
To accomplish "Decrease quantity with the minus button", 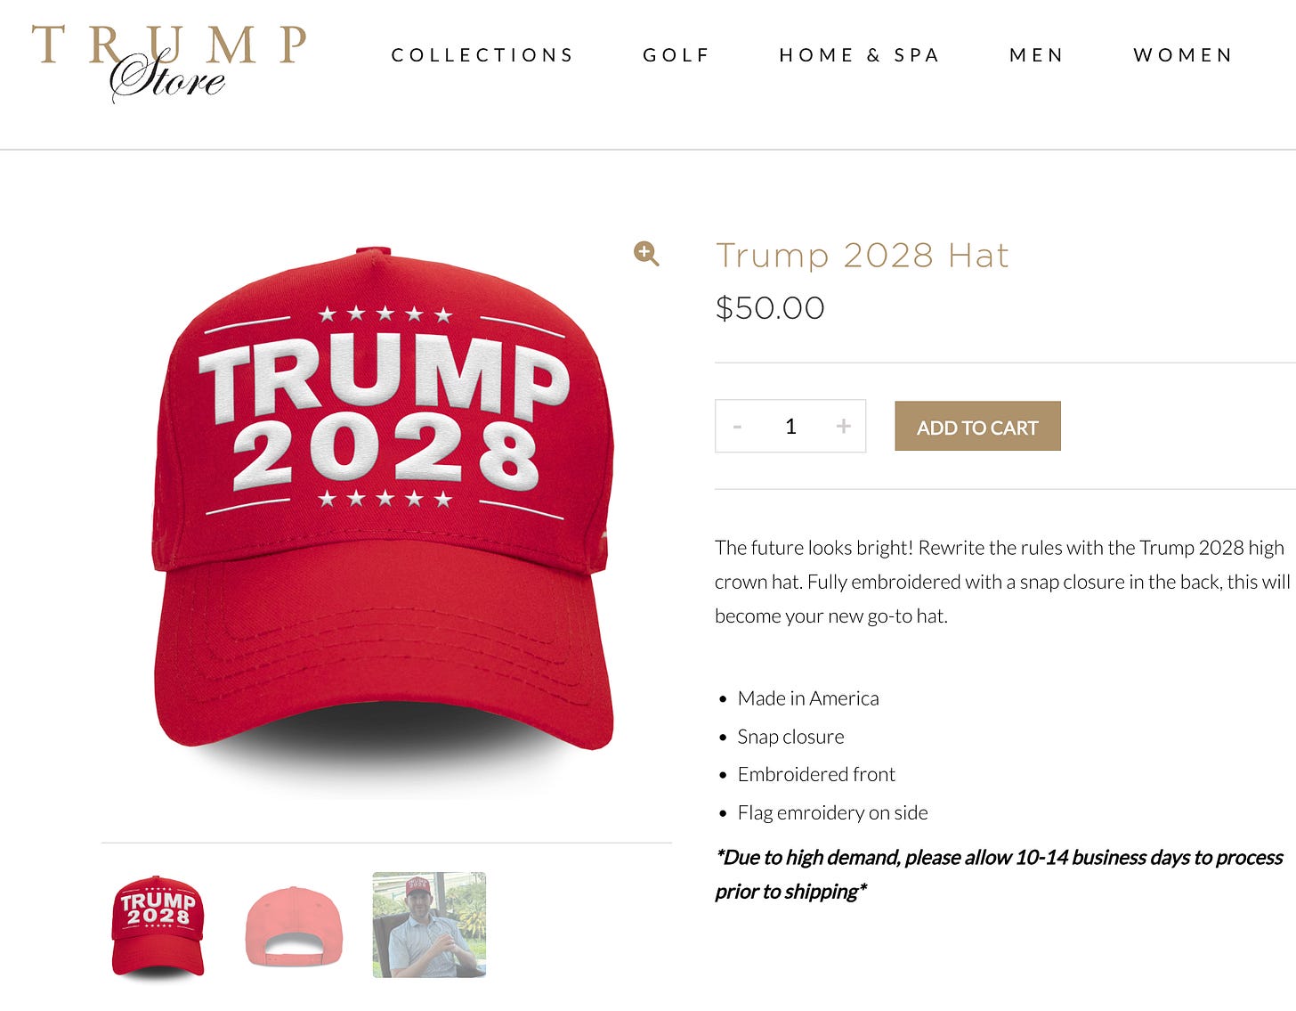I will (x=737, y=427).
